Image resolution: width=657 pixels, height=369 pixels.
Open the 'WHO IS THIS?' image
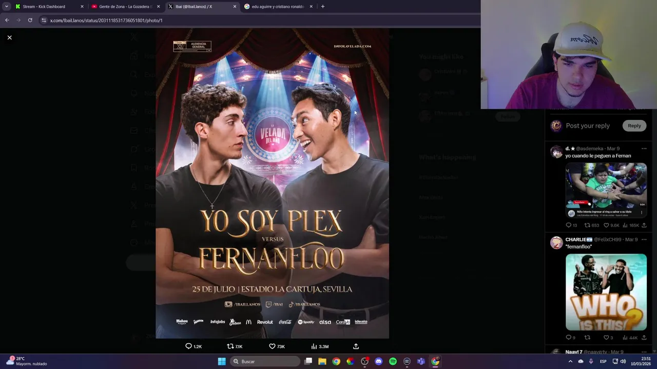click(x=606, y=292)
